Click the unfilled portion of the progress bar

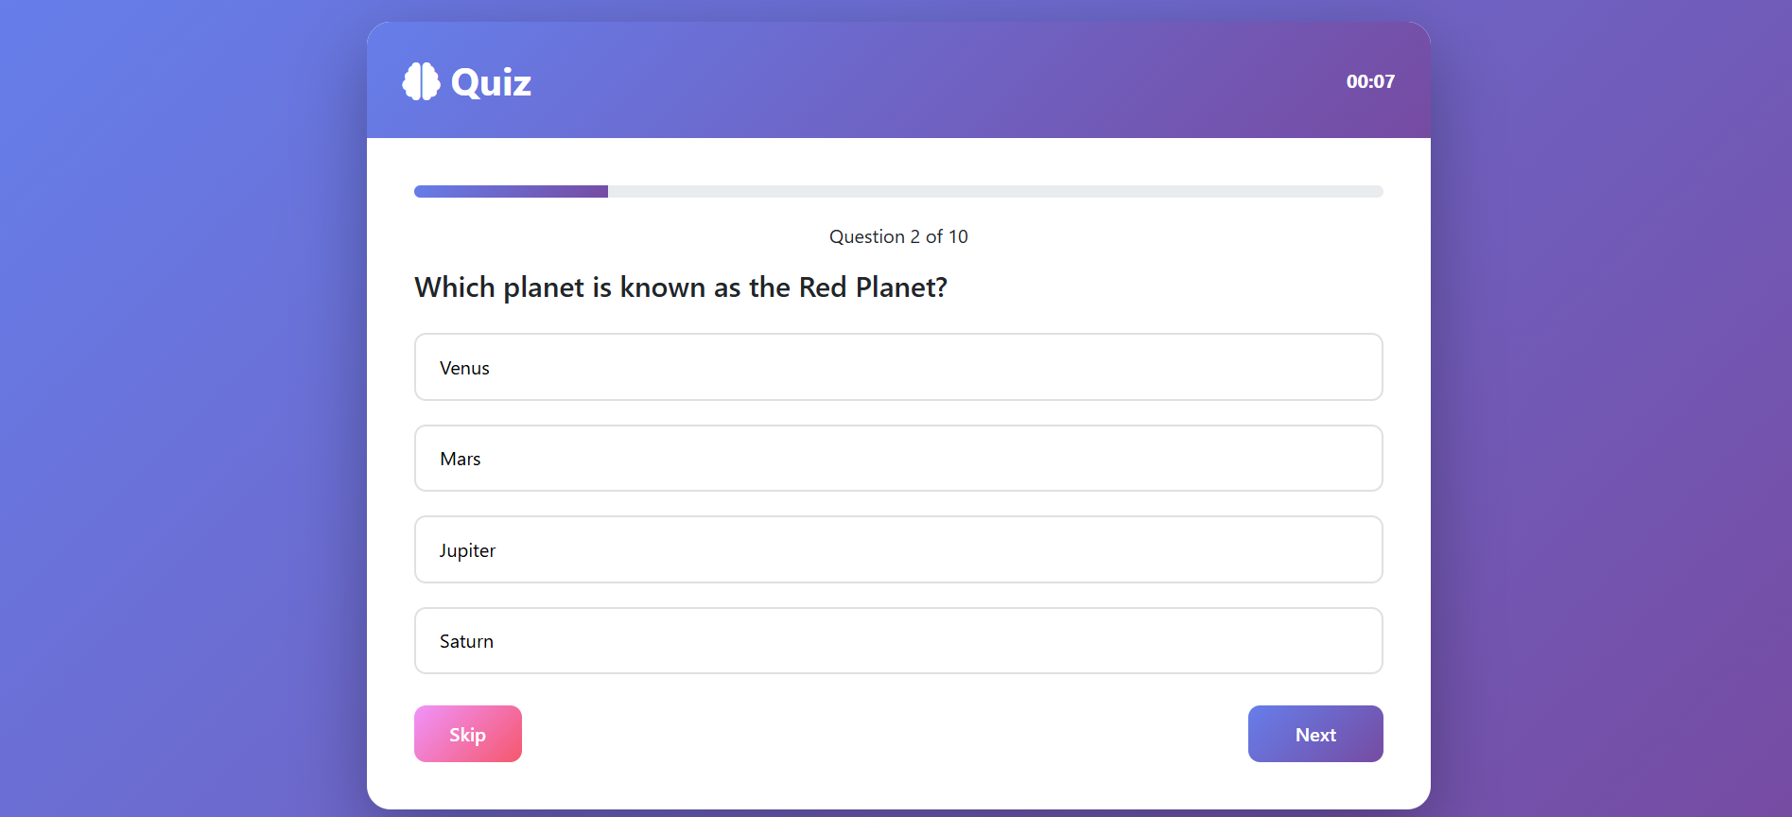click(x=993, y=191)
